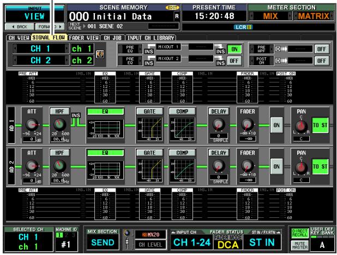The height and width of the screenshot is (255, 337).
Task: Toggle the AD 1 HPF button
Action: click(x=59, y=111)
